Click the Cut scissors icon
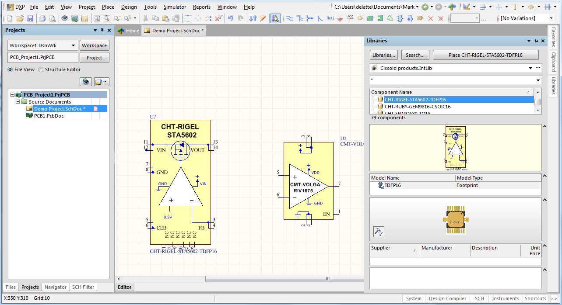The width and height of the screenshot is (562, 305). pos(145,18)
